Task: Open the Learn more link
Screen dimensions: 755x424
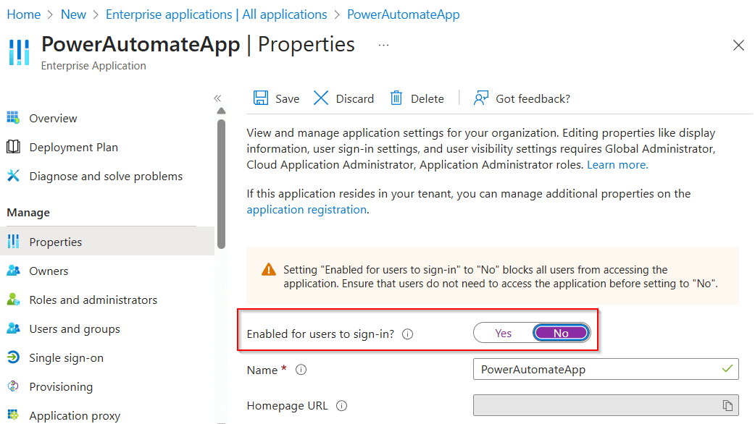Action: (x=617, y=164)
